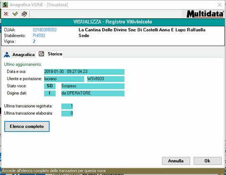This screenshot has height=175, width=226.
Task: Click the da OPERATORE field
Action: [x=93, y=93]
